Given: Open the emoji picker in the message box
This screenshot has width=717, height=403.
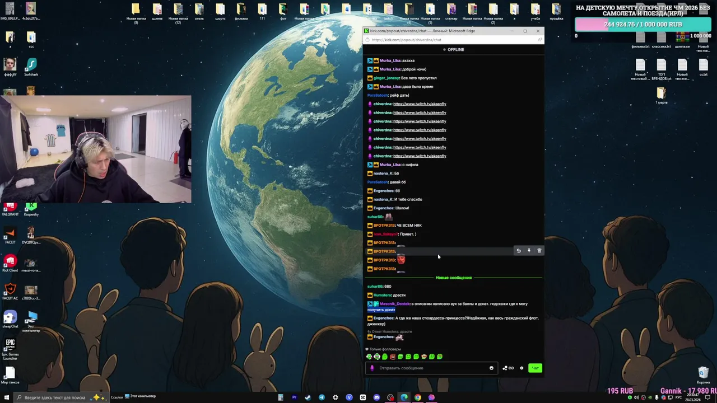Looking at the screenshot, I should point(491,368).
